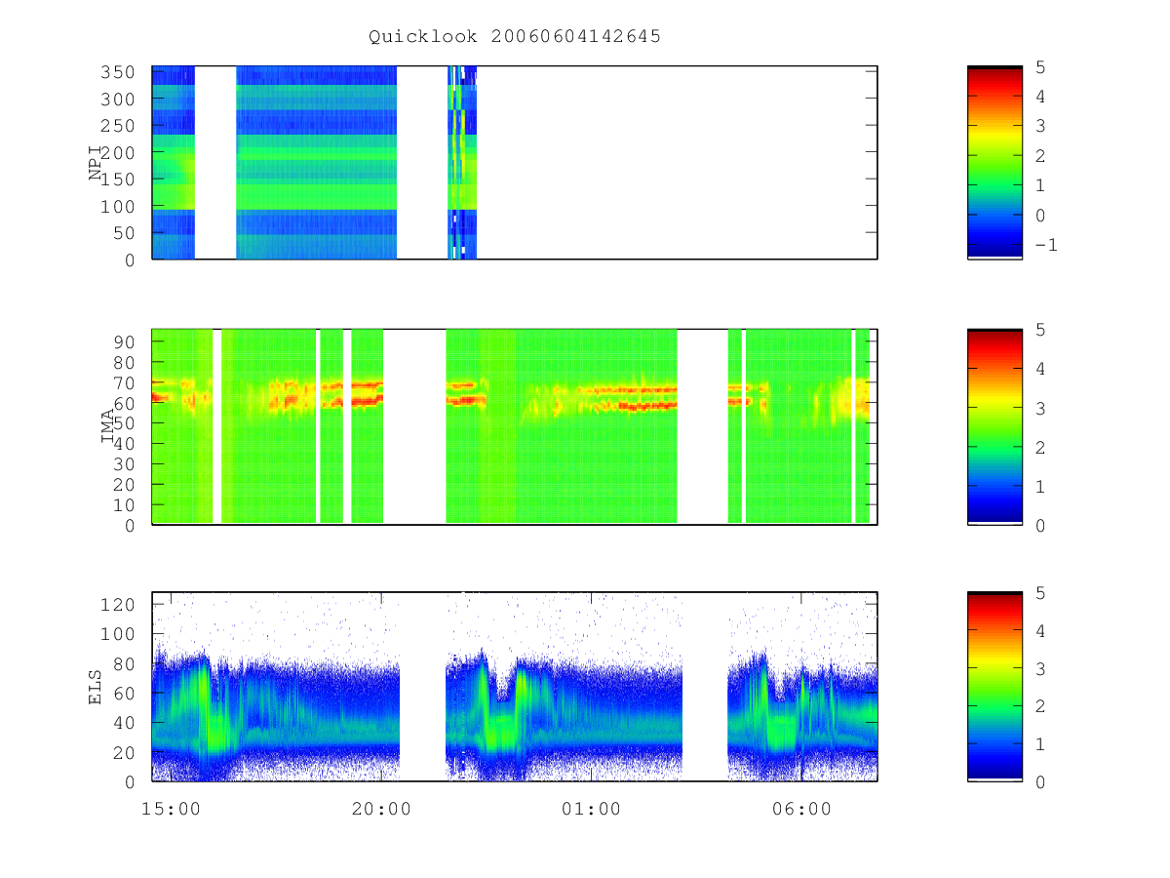
Task: Click the 40 tick on ELS axis
Action: point(126,723)
